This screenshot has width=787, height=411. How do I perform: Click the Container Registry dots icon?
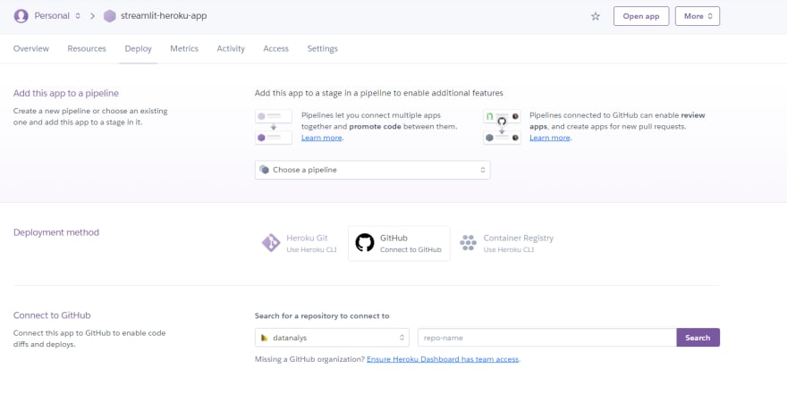pyautogui.click(x=468, y=243)
